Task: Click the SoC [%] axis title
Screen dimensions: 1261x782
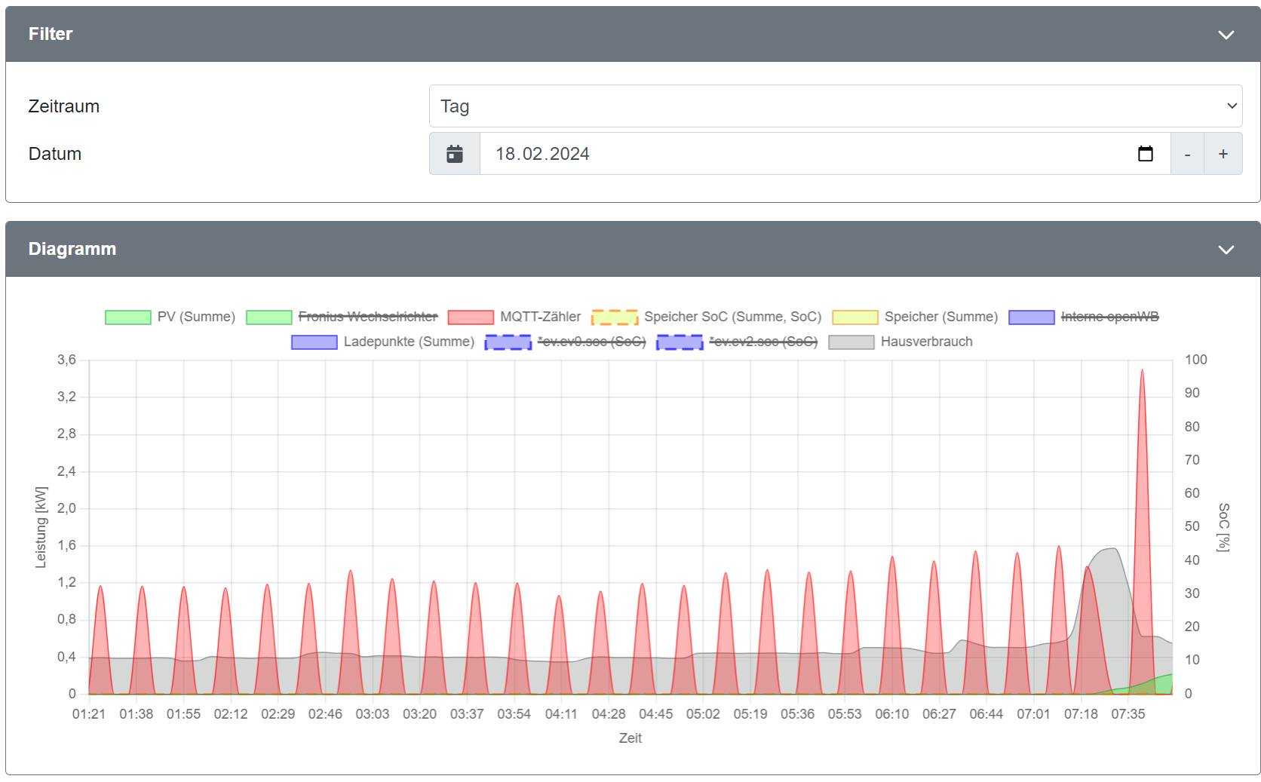Action: [1223, 527]
